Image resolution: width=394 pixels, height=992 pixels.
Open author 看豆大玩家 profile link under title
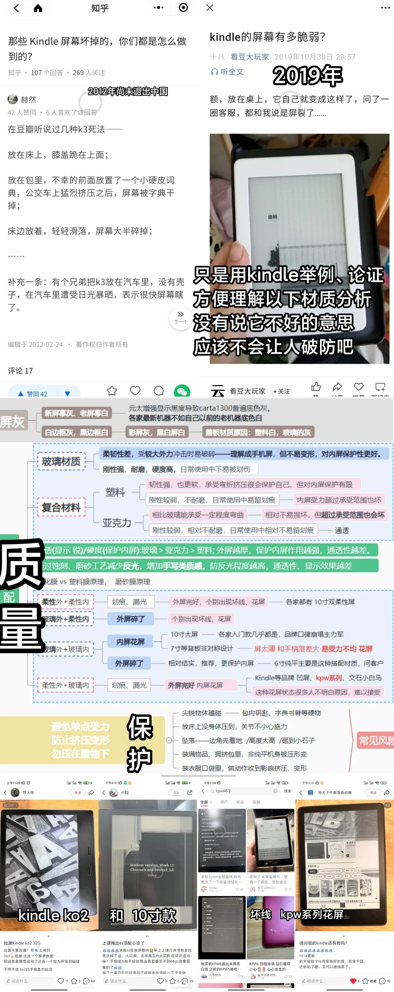[x=250, y=57]
